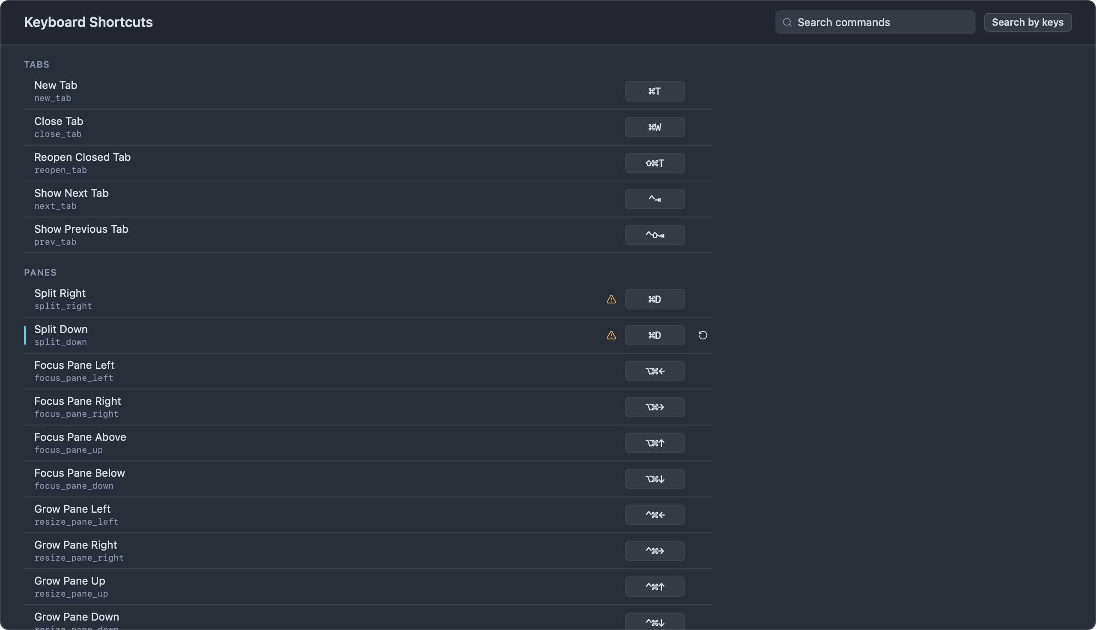Viewport: 1096px width, 630px height.
Task: Click the split_right command id
Action: (x=63, y=306)
